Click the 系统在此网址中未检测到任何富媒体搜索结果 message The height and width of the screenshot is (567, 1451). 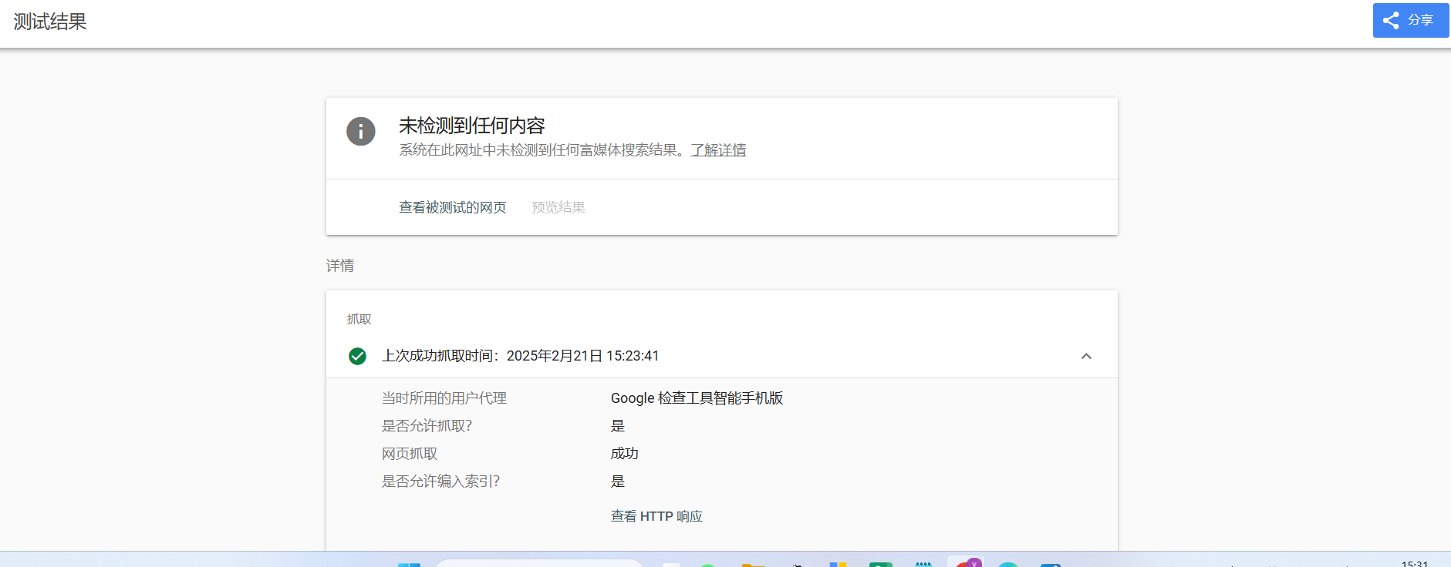[x=541, y=150]
